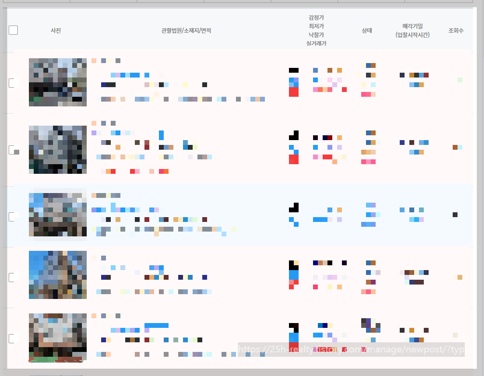Open the fifth row's property photo thumbnail
The width and height of the screenshot is (484, 376).
tap(58, 338)
